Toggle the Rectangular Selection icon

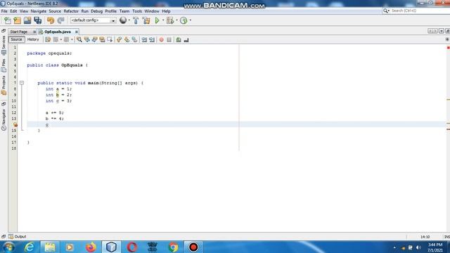[110, 40]
